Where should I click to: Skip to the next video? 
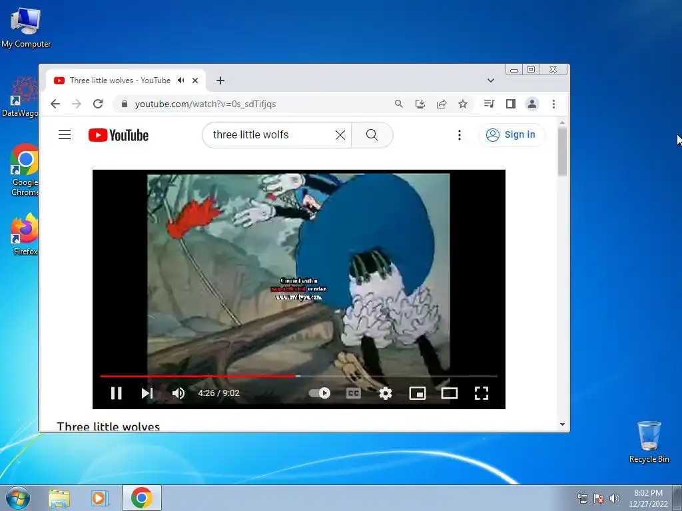tap(147, 393)
